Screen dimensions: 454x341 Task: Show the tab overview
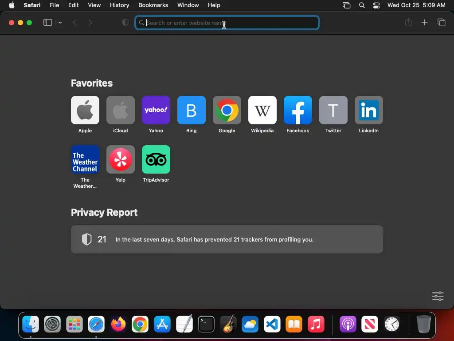point(441,22)
